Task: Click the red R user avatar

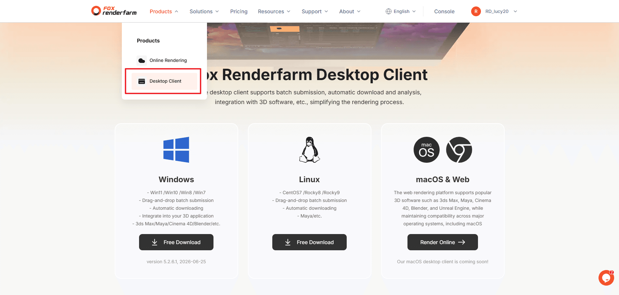Action: click(476, 11)
